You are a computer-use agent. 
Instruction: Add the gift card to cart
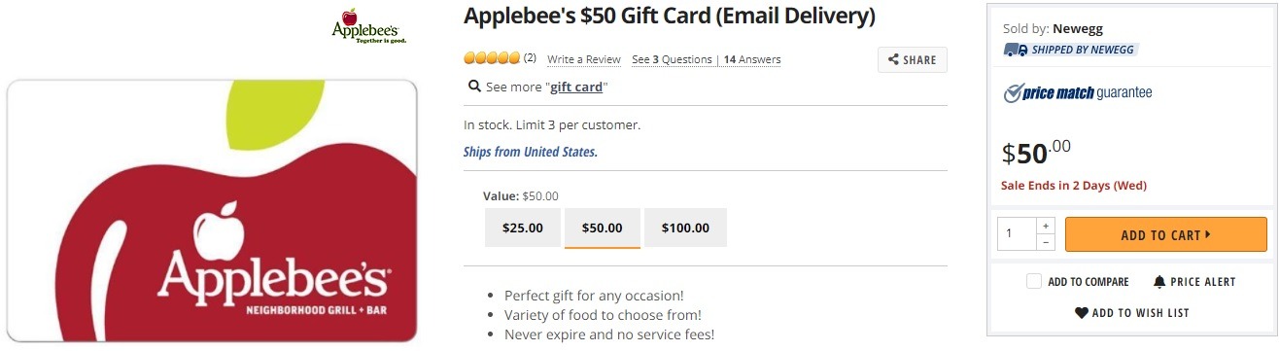[1166, 234]
